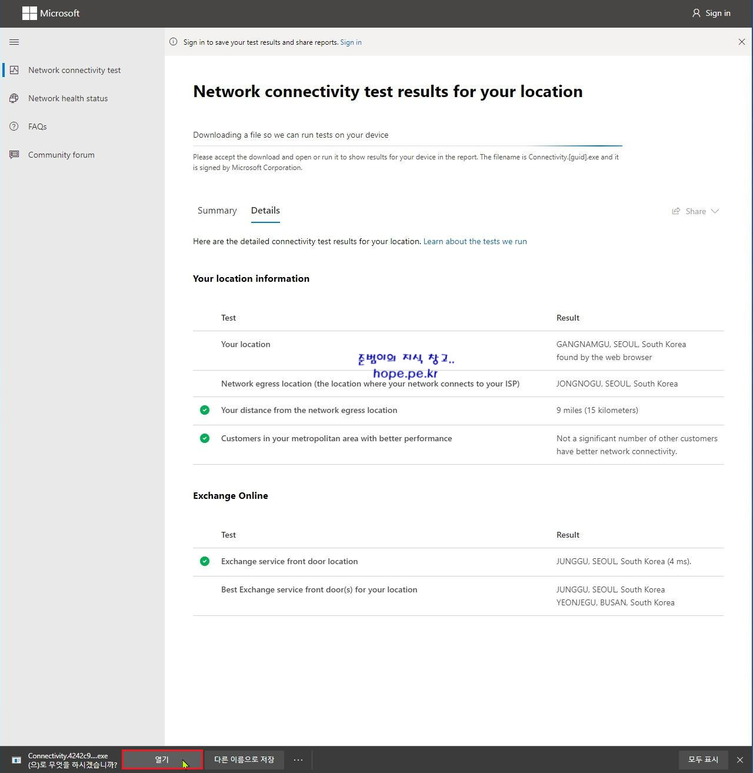The width and height of the screenshot is (753, 773).
Task: Click the 9 miles (15 kilometers) value
Action: 597,410
